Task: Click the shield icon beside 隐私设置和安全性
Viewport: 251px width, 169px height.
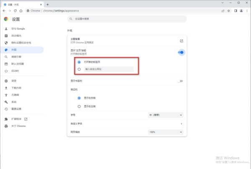Action: point(6,43)
